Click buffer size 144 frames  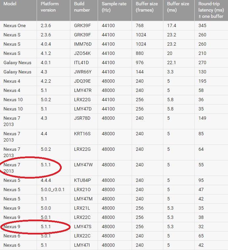pyautogui.click(x=140, y=72)
